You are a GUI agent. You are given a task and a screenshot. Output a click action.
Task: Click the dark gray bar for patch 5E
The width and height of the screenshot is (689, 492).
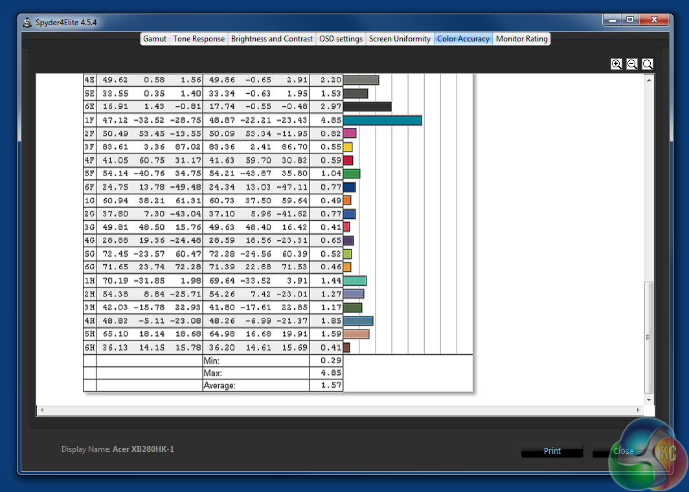(356, 94)
